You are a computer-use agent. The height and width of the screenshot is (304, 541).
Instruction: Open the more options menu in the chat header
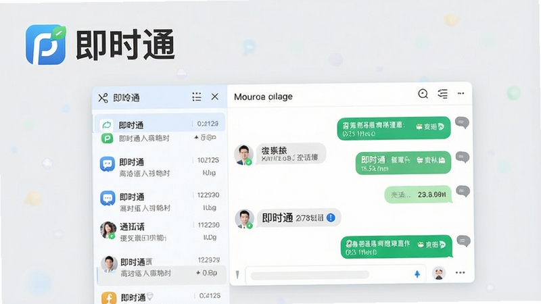pyautogui.click(x=461, y=93)
